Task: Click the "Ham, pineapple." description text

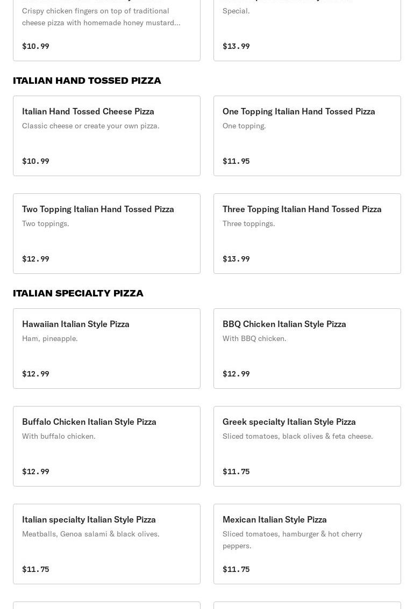Action: point(50,338)
